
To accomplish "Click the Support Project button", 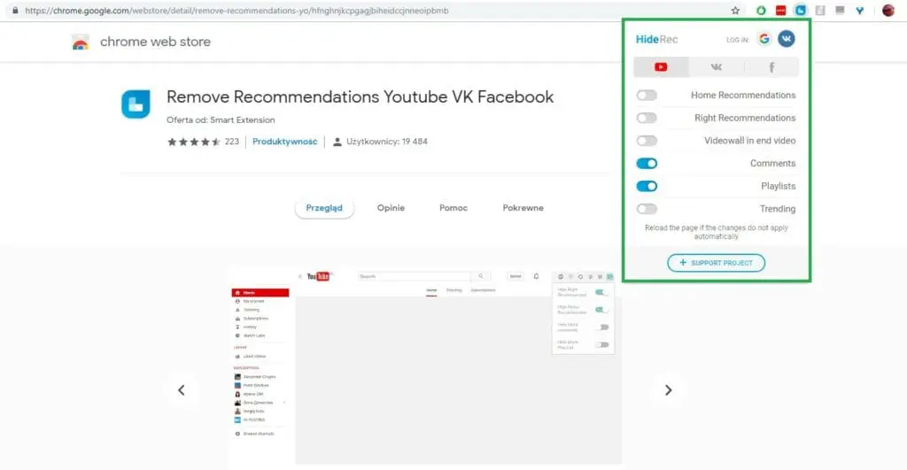I will (x=716, y=263).
